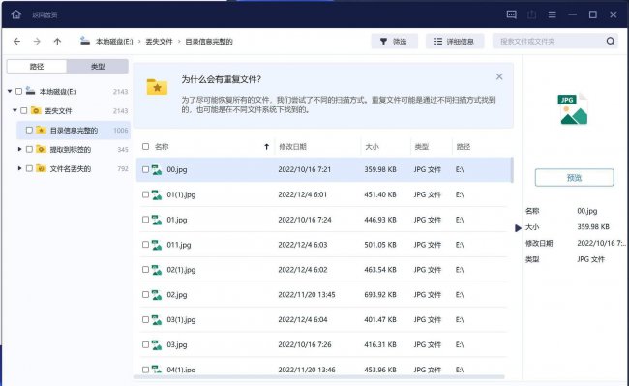This screenshot has height=386, width=629.
Task: Click the file list vertical scrollbar
Action: point(512,170)
